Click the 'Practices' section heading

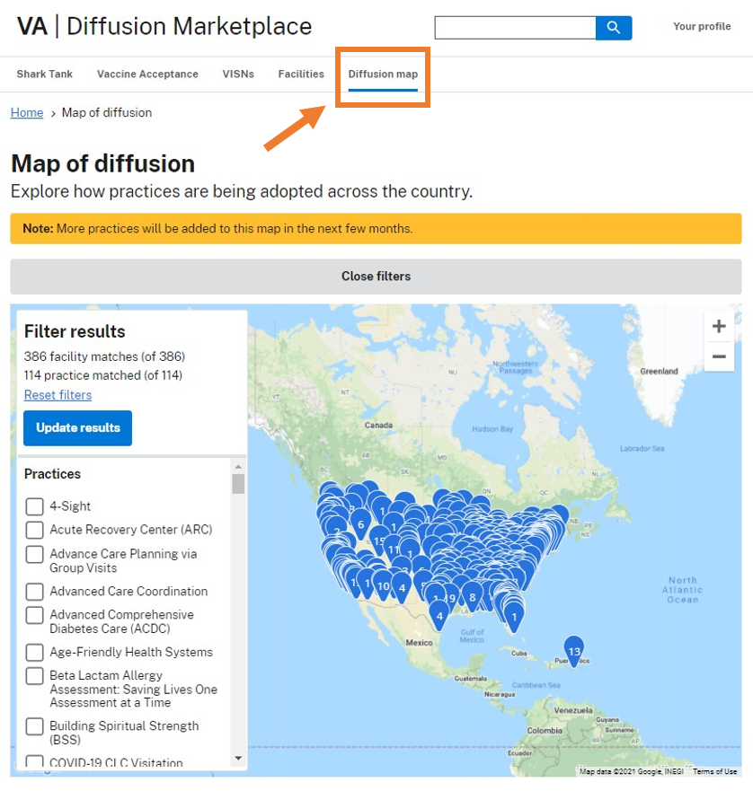tap(52, 474)
